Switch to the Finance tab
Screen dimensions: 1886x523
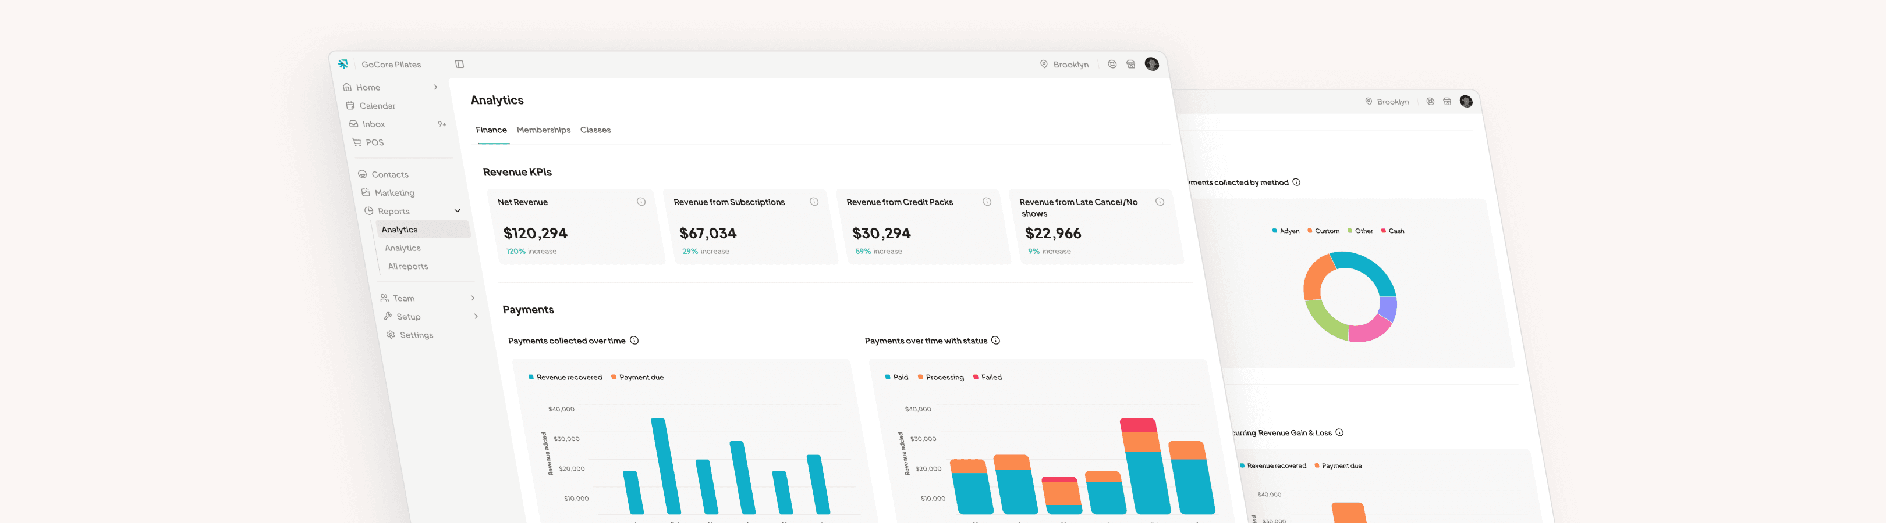[491, 130]
